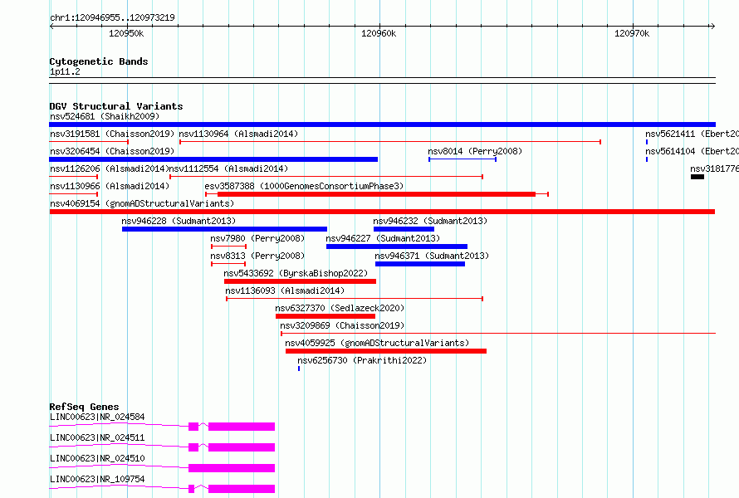Select LINC00623|NR_109754 gene label

pyautogui.click(x=97, y=479)
